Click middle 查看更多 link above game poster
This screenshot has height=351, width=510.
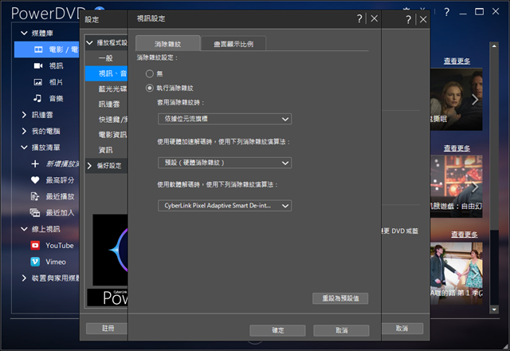pyautogui.click(x=457, y=148)
